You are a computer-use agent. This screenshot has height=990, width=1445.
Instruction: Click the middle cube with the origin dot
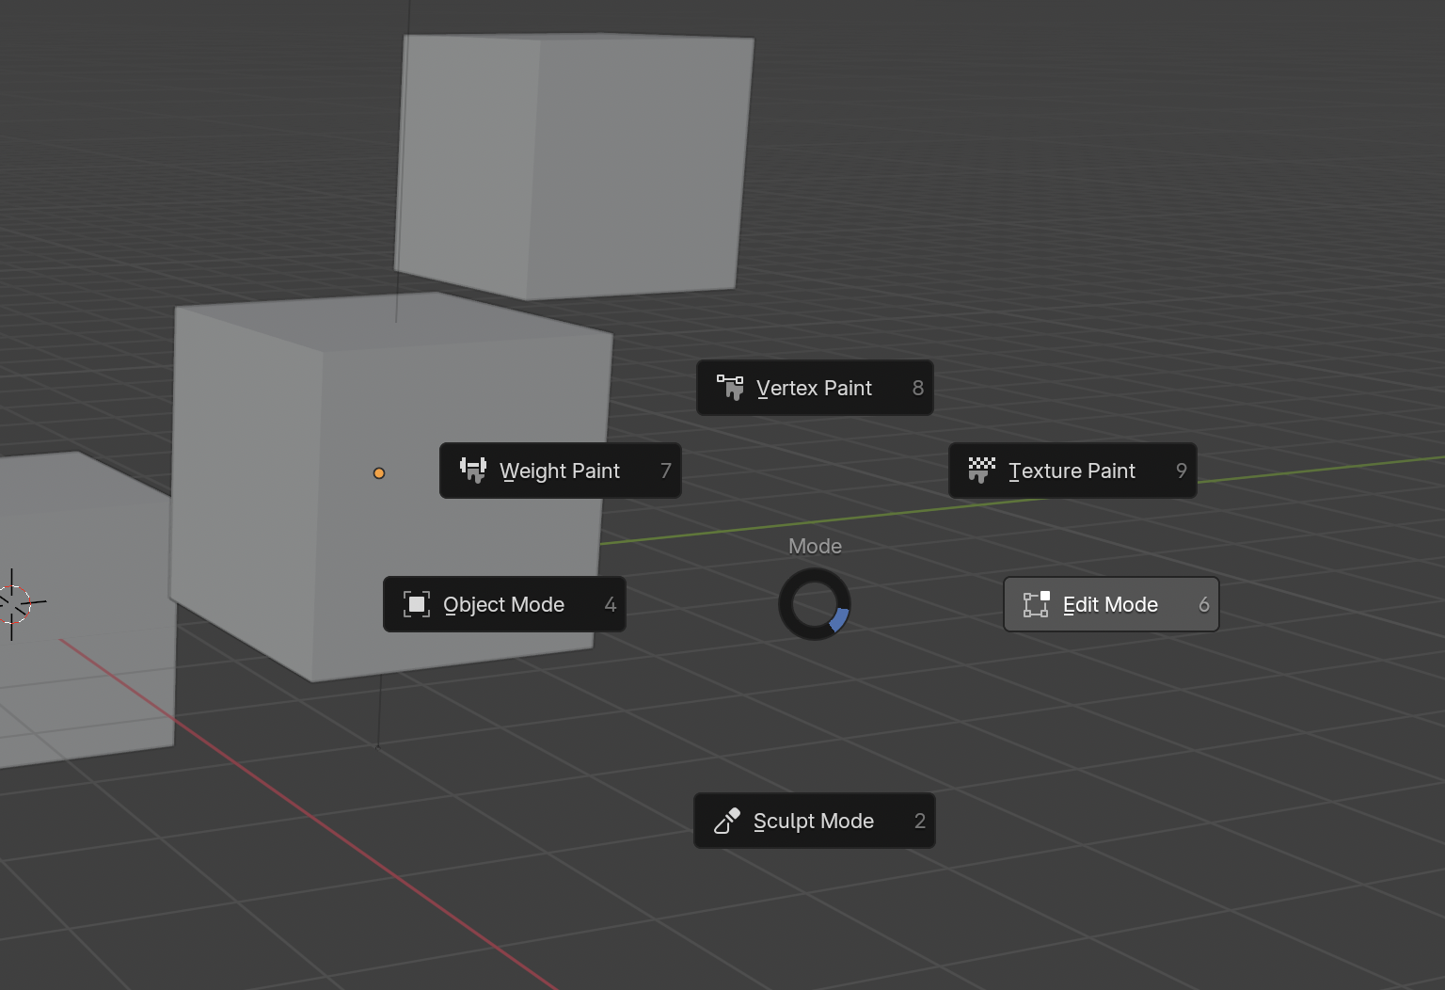tap(390, 487)
